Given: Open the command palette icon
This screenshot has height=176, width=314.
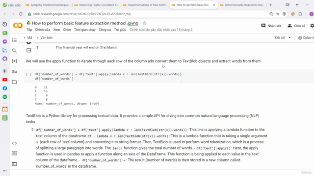Looking at the screenshot, I should [14, 153].
